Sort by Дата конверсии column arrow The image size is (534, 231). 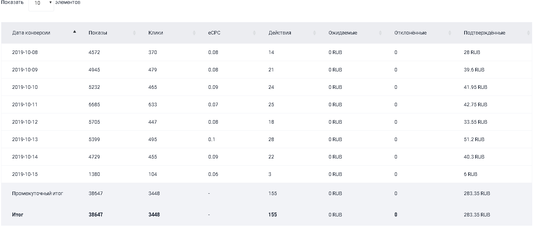[x=74, y=32]
